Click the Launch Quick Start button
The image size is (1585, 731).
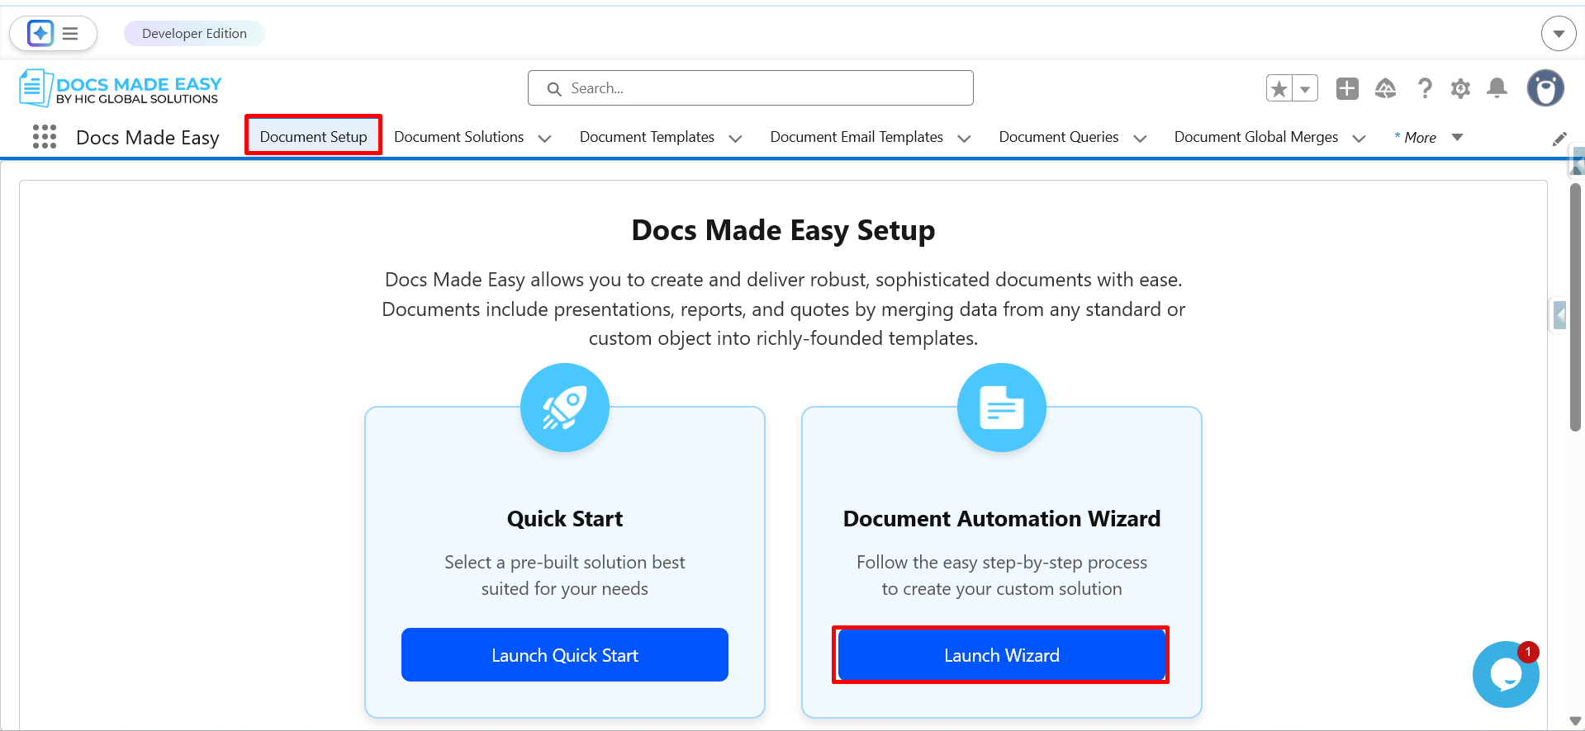click(565, 655)
